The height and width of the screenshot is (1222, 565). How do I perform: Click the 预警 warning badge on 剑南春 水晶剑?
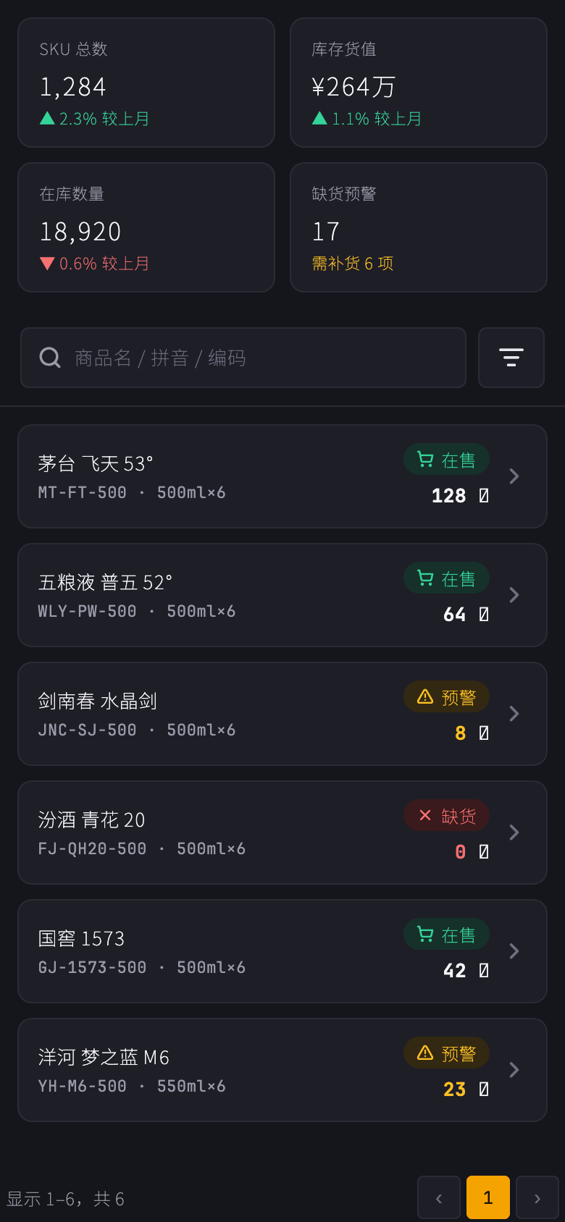coord(446,697)
